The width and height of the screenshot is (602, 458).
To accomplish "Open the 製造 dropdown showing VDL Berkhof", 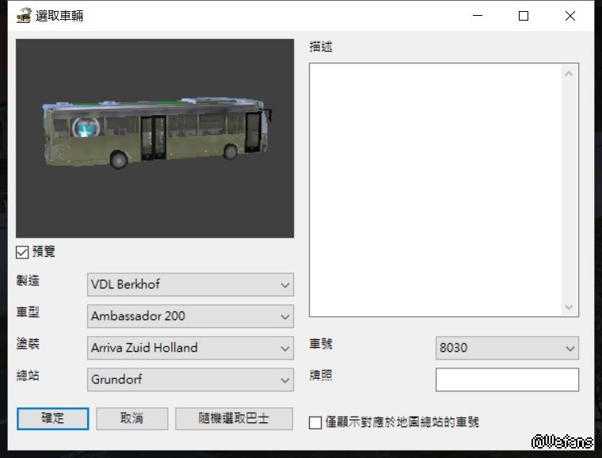I will click(190, 284).
